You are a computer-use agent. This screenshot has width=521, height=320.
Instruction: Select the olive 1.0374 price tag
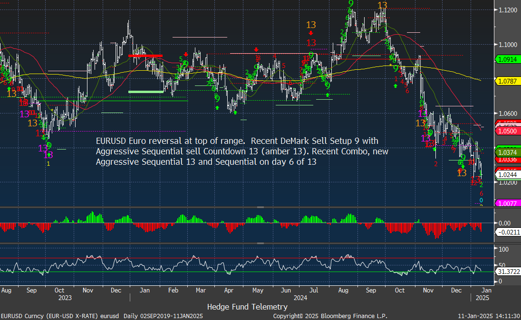coord(508,152)
